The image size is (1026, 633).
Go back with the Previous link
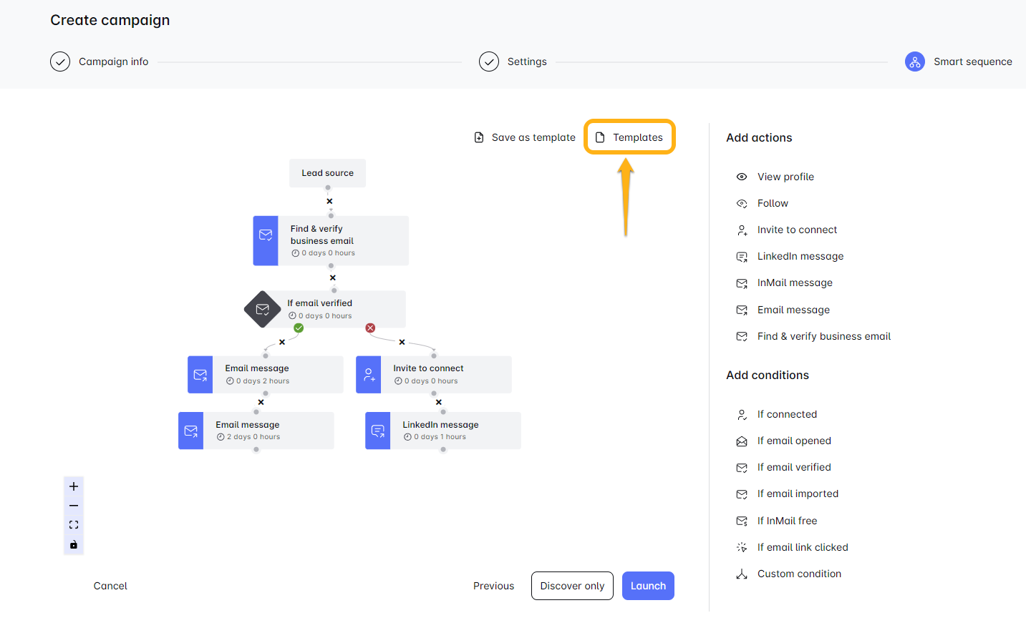[x=493, y=586]
